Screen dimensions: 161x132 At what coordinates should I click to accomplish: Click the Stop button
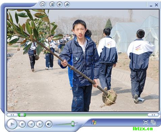pos(22,124)
